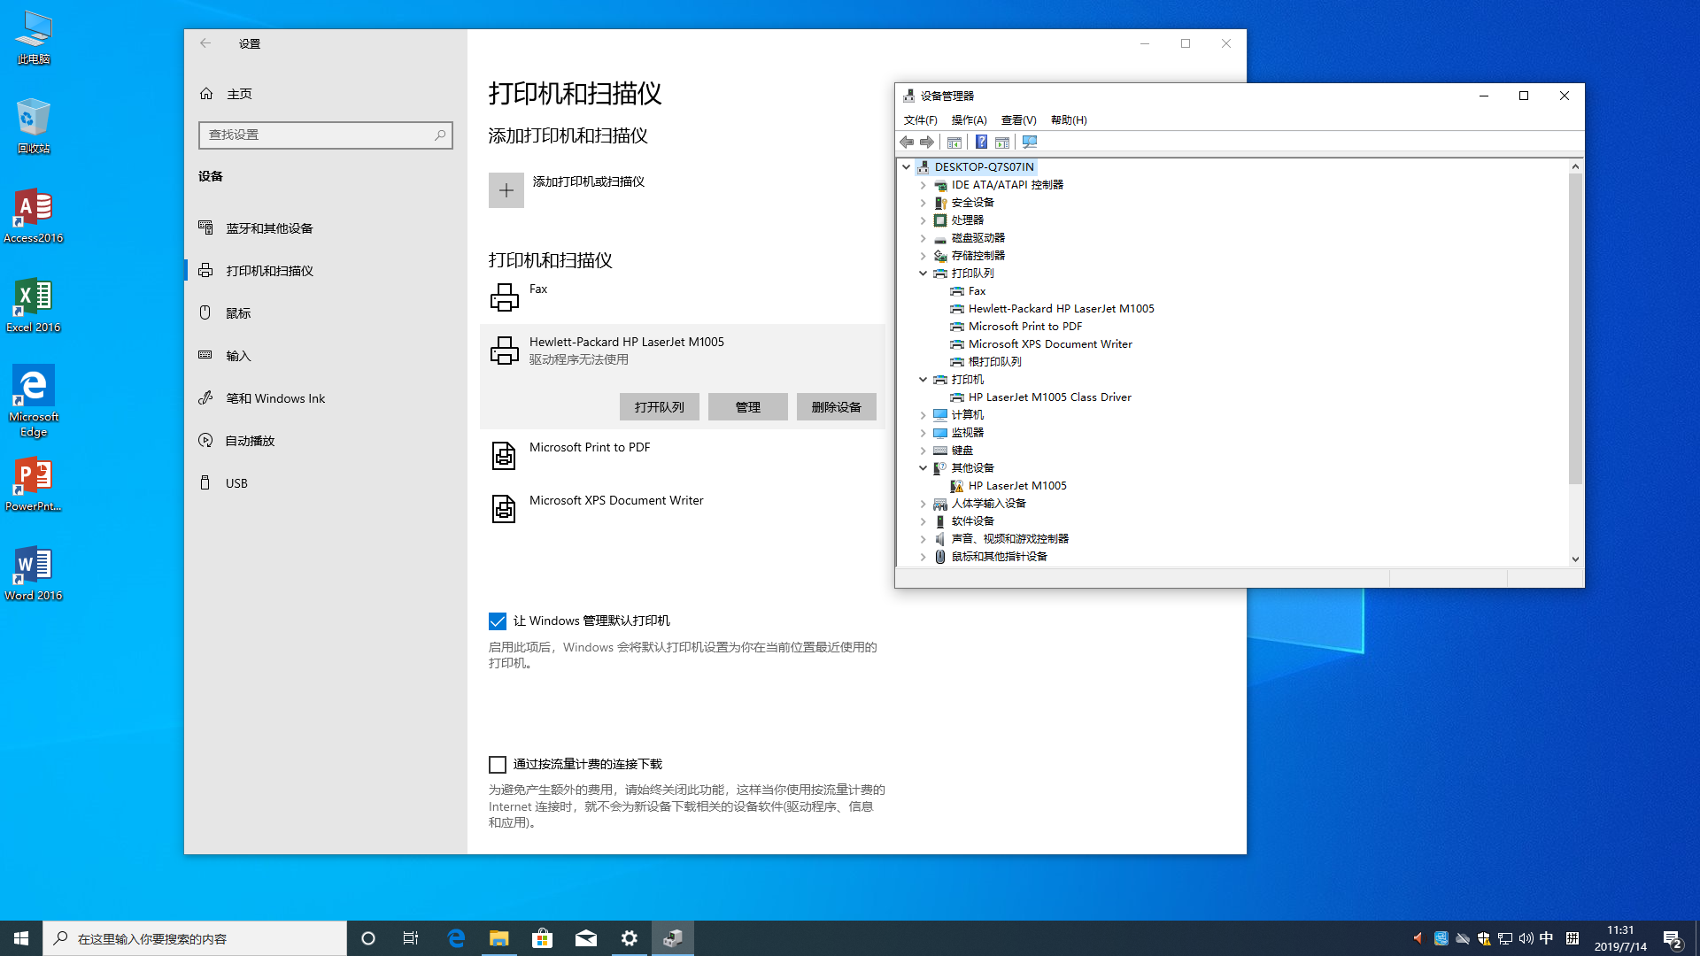The image size is (1700, 956).
Task: Select Access2016 desktop shortcut
Action: (x=34, y=216)
